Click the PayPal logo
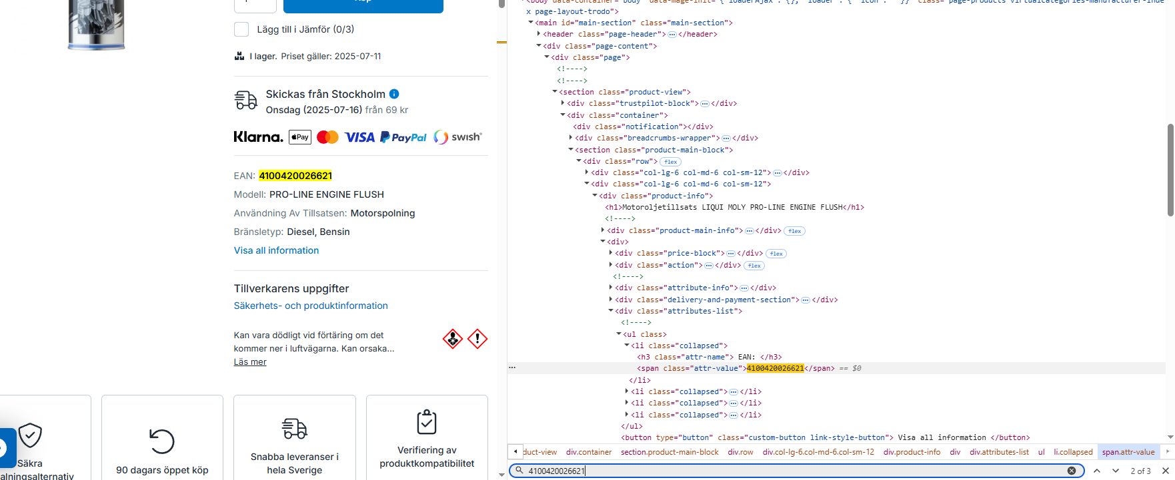This screenshot has height=480, width=1175. [x=403, y=137]
